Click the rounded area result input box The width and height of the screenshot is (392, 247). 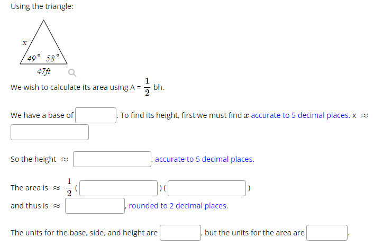pos(95,206)
